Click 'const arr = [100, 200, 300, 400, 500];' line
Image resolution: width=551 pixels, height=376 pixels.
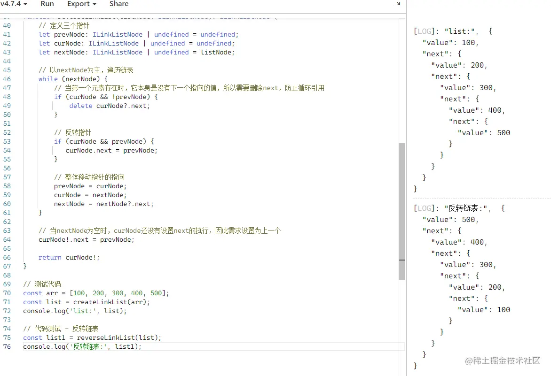click(96, 293)
